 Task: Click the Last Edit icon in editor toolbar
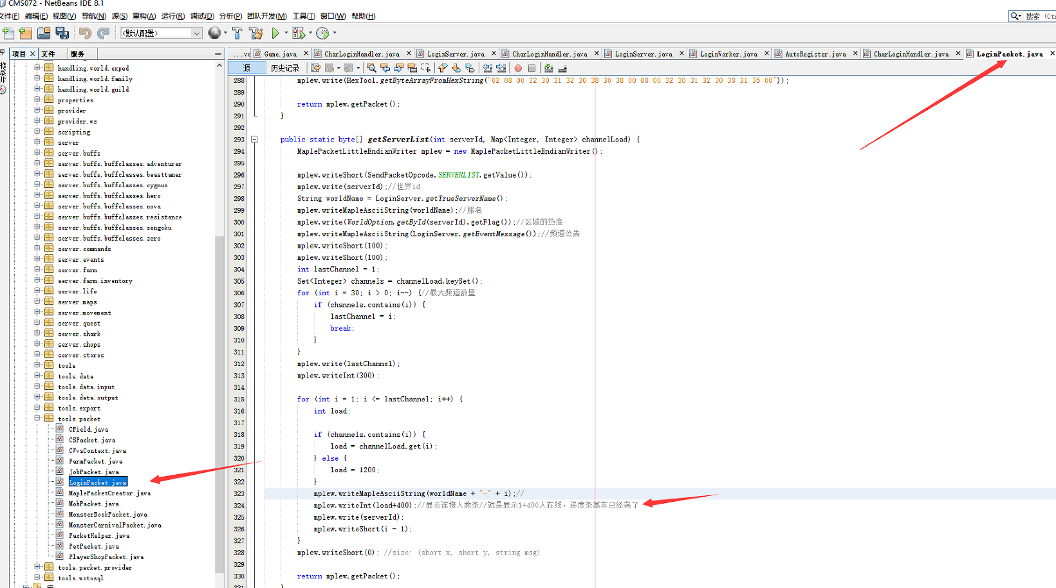315,68
